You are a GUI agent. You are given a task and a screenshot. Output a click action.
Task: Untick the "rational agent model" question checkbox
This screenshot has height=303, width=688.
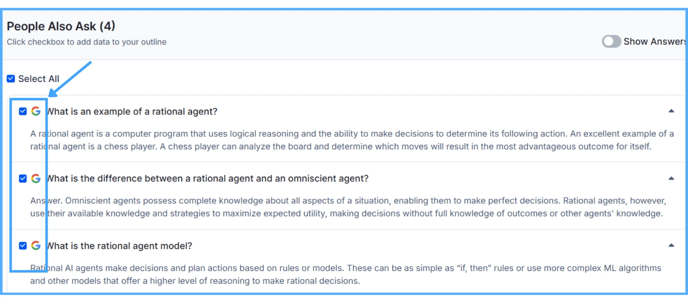23,246
